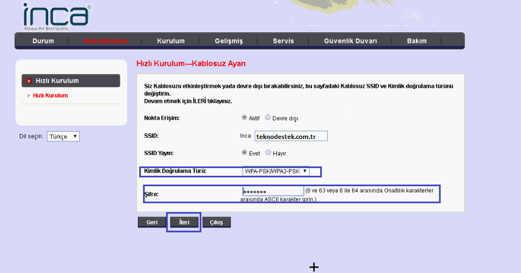This screenshot has width=521, height=273.
Task: Click the Inca logo
Action: click(x=55, y=16)
